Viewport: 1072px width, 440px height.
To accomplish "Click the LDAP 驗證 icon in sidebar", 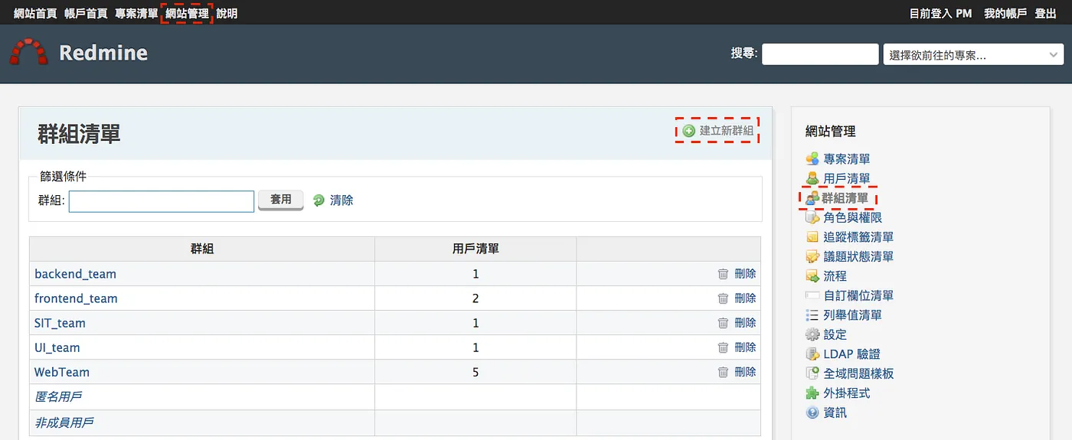I will (x=812, y=354).
